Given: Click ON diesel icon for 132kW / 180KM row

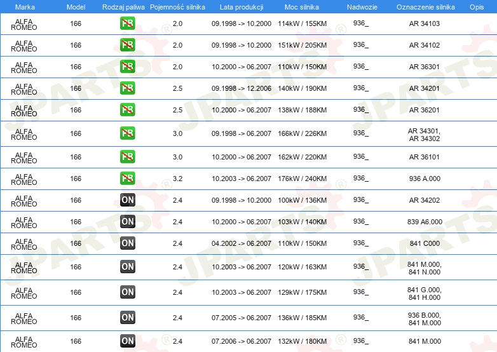Looking at the screenshot, I should tap(127, 341).
